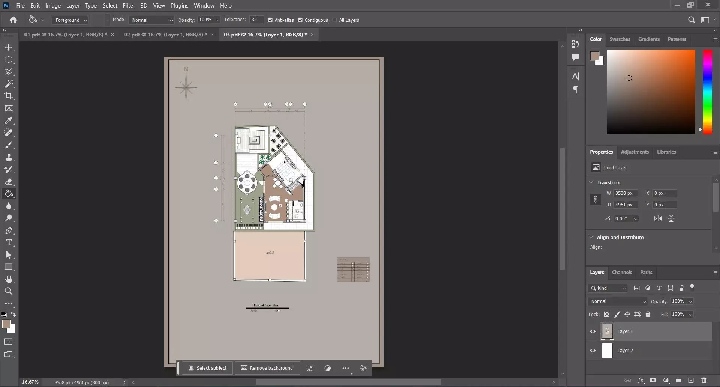Open the Mode Normal dropdown in options bar
This screenshot has width=720, height=387.
(x=151, y=20)
